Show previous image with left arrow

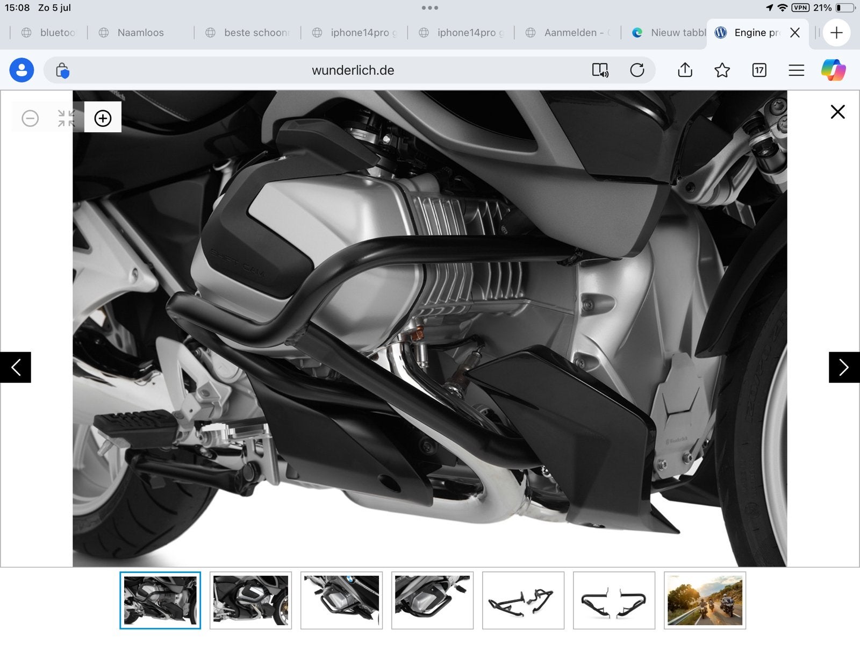pos(16,368)
